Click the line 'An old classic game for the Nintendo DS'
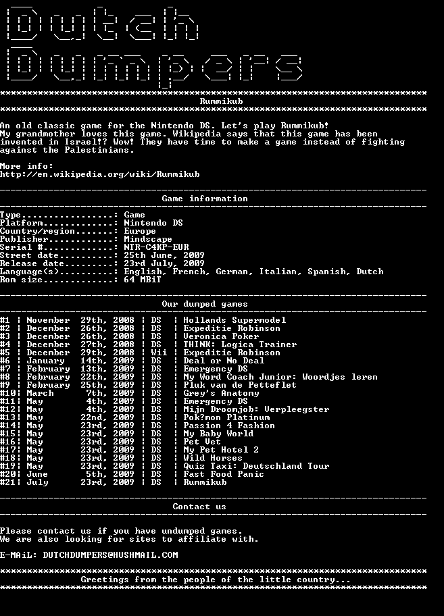 pyautogui.click(x=164, y=126)
